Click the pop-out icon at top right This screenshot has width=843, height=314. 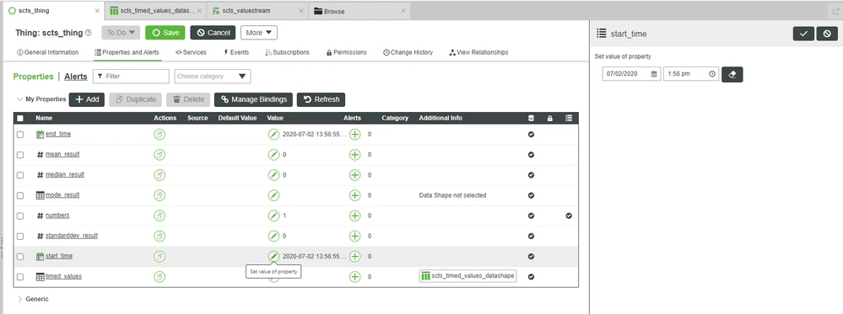coord(835,11)
